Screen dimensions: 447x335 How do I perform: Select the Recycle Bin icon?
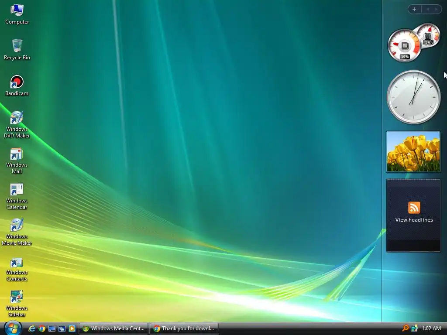17,50
